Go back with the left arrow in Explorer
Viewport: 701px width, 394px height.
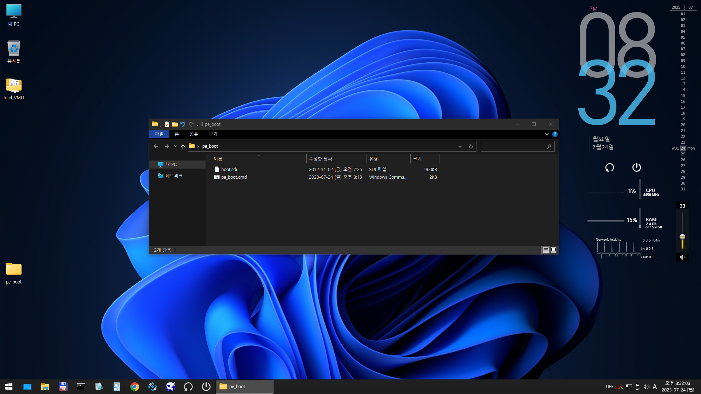[156, 146]
